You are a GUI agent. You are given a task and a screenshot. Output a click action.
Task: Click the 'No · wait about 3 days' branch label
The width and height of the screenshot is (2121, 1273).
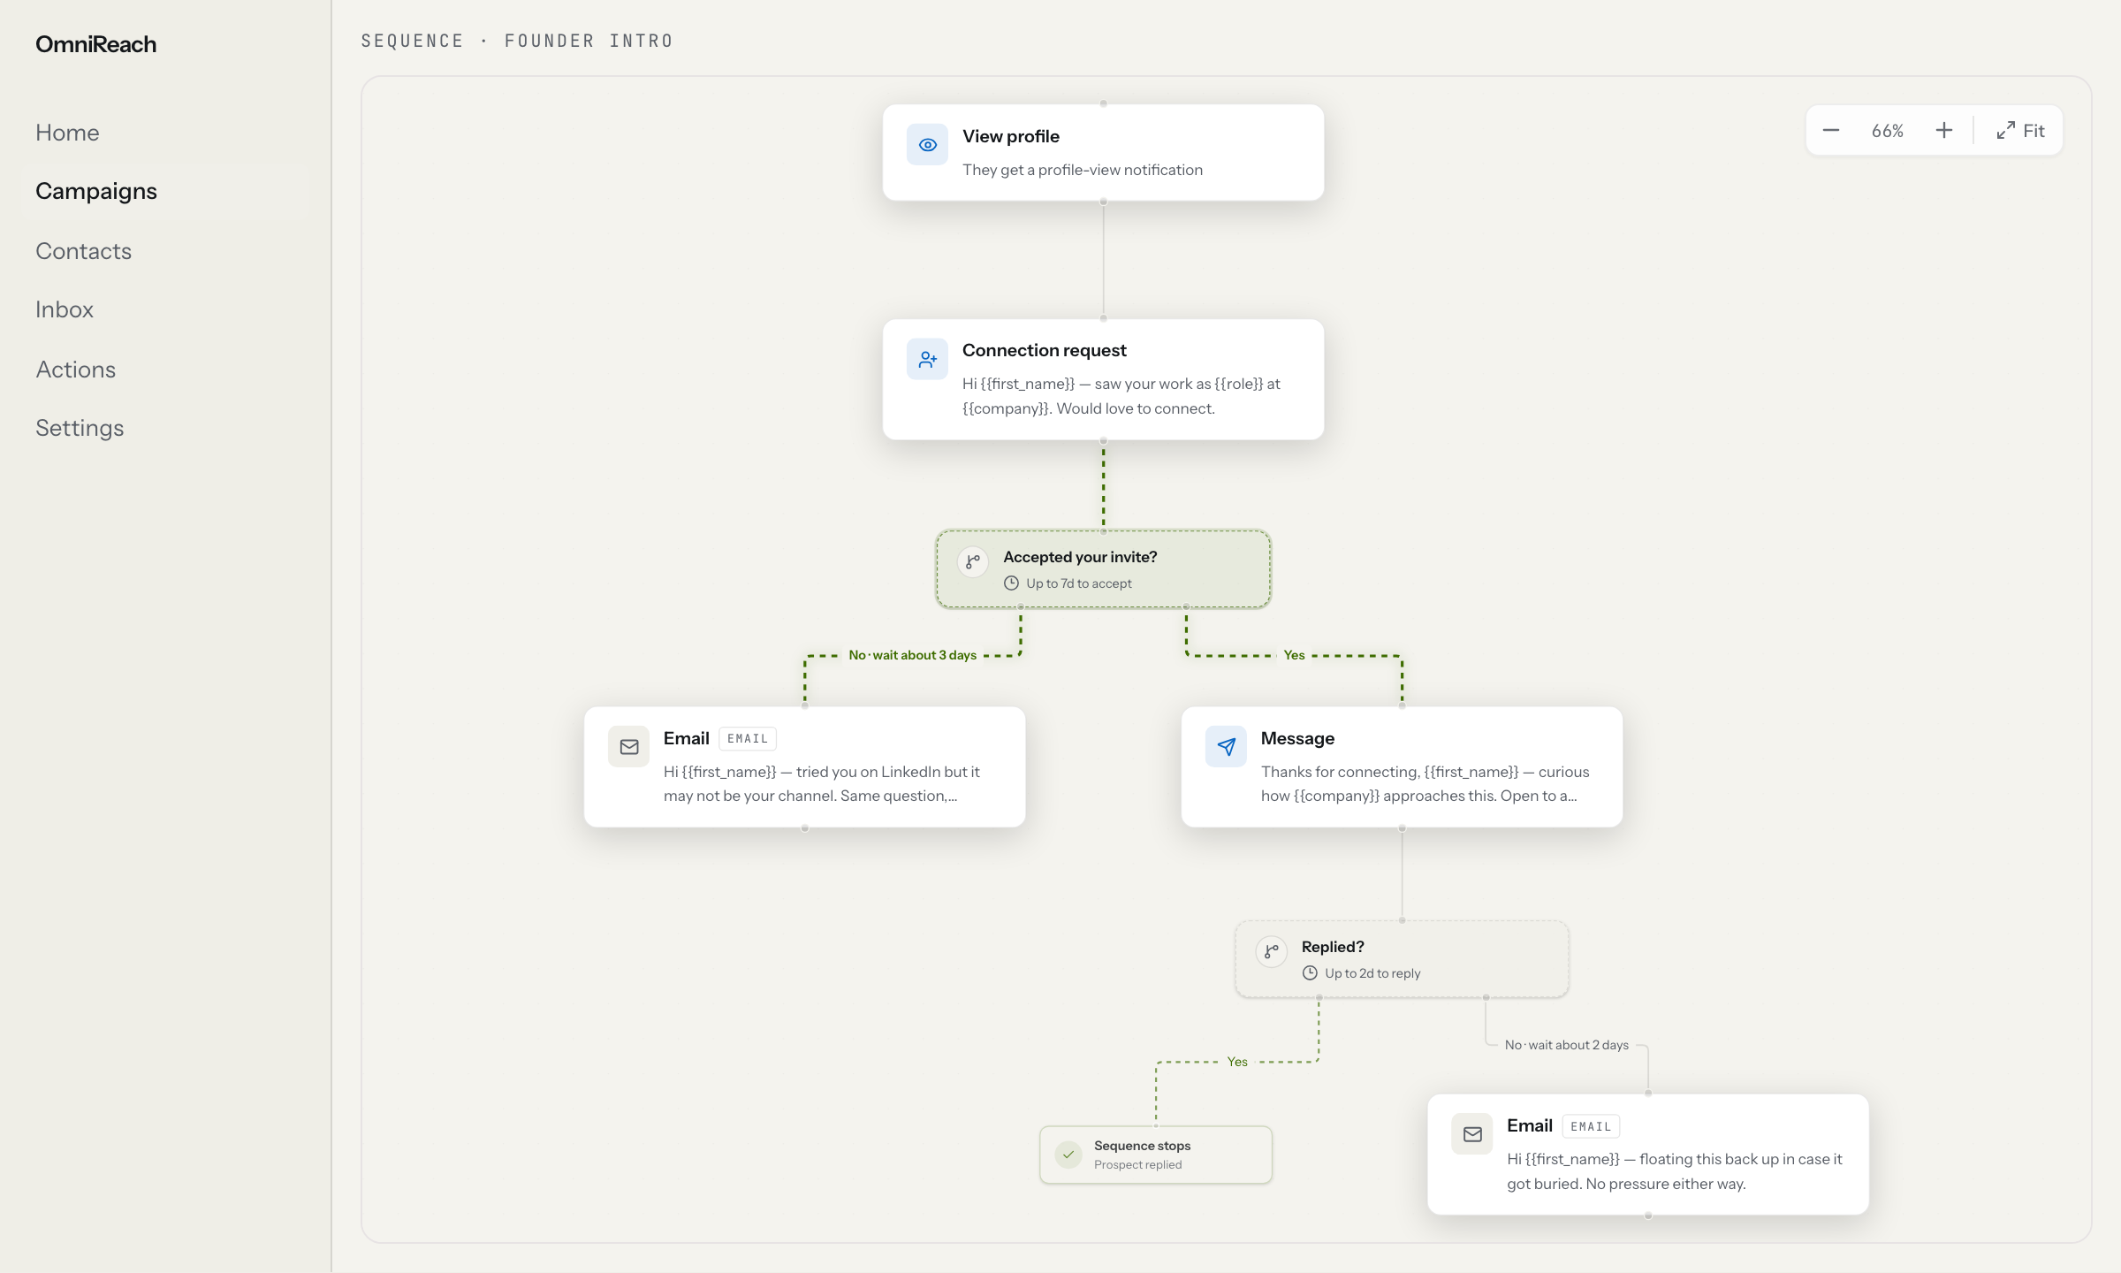(912, 655)
